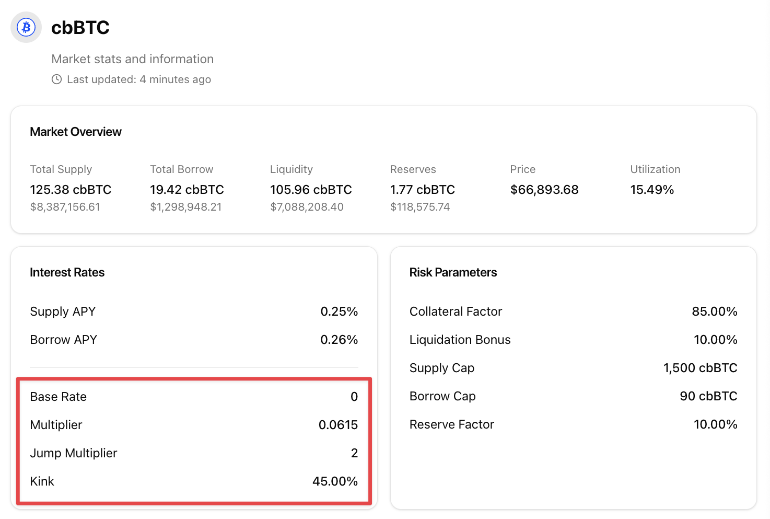This screenshot has width=770, height=519.
Task: Click the Kink value 45.00%
Action: tap(335, 481)
